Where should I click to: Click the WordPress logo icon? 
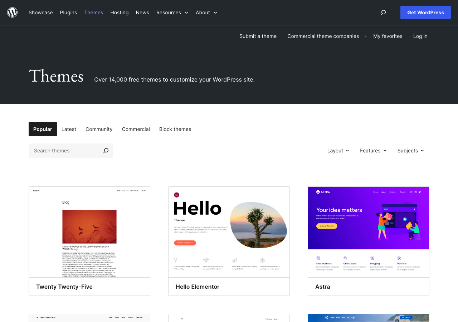point(13,13)
